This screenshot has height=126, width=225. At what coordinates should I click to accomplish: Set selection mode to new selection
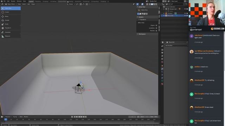[x=138, y=14]
